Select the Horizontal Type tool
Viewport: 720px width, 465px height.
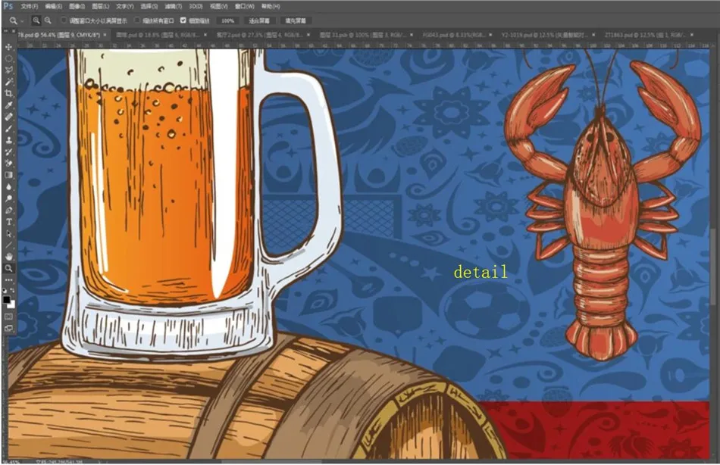(x=9, y=222)
